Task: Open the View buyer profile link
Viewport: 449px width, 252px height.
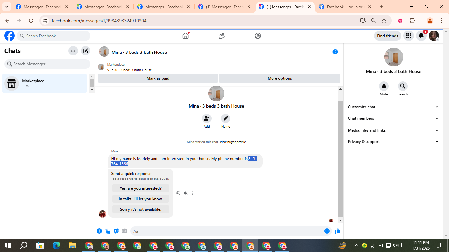Action: [x=233, y=142]
